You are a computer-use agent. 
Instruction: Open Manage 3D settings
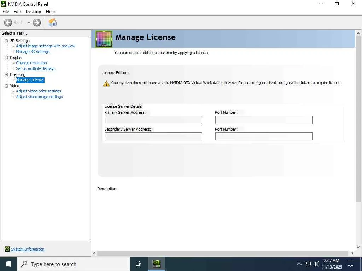click(33, 52)
